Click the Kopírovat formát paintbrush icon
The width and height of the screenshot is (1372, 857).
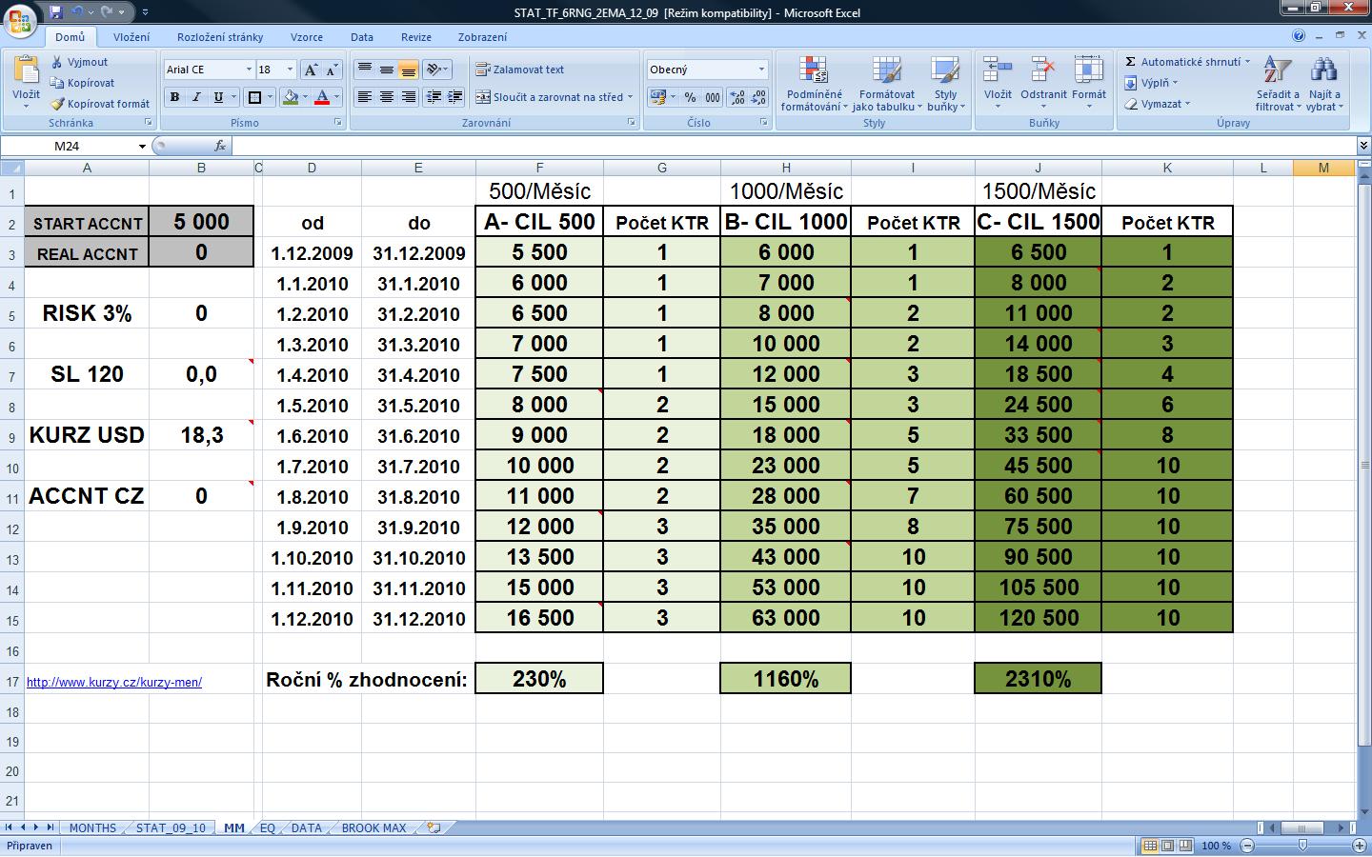click(57, 104)
